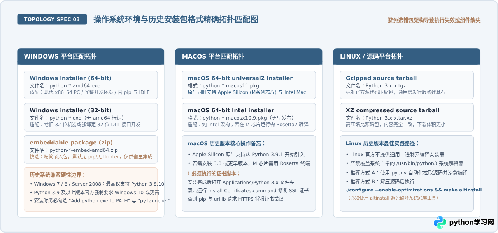Click the "Windows installer (32-bit)" card title
The height and width of the screenshot is (233, 498).
[70, 110]
